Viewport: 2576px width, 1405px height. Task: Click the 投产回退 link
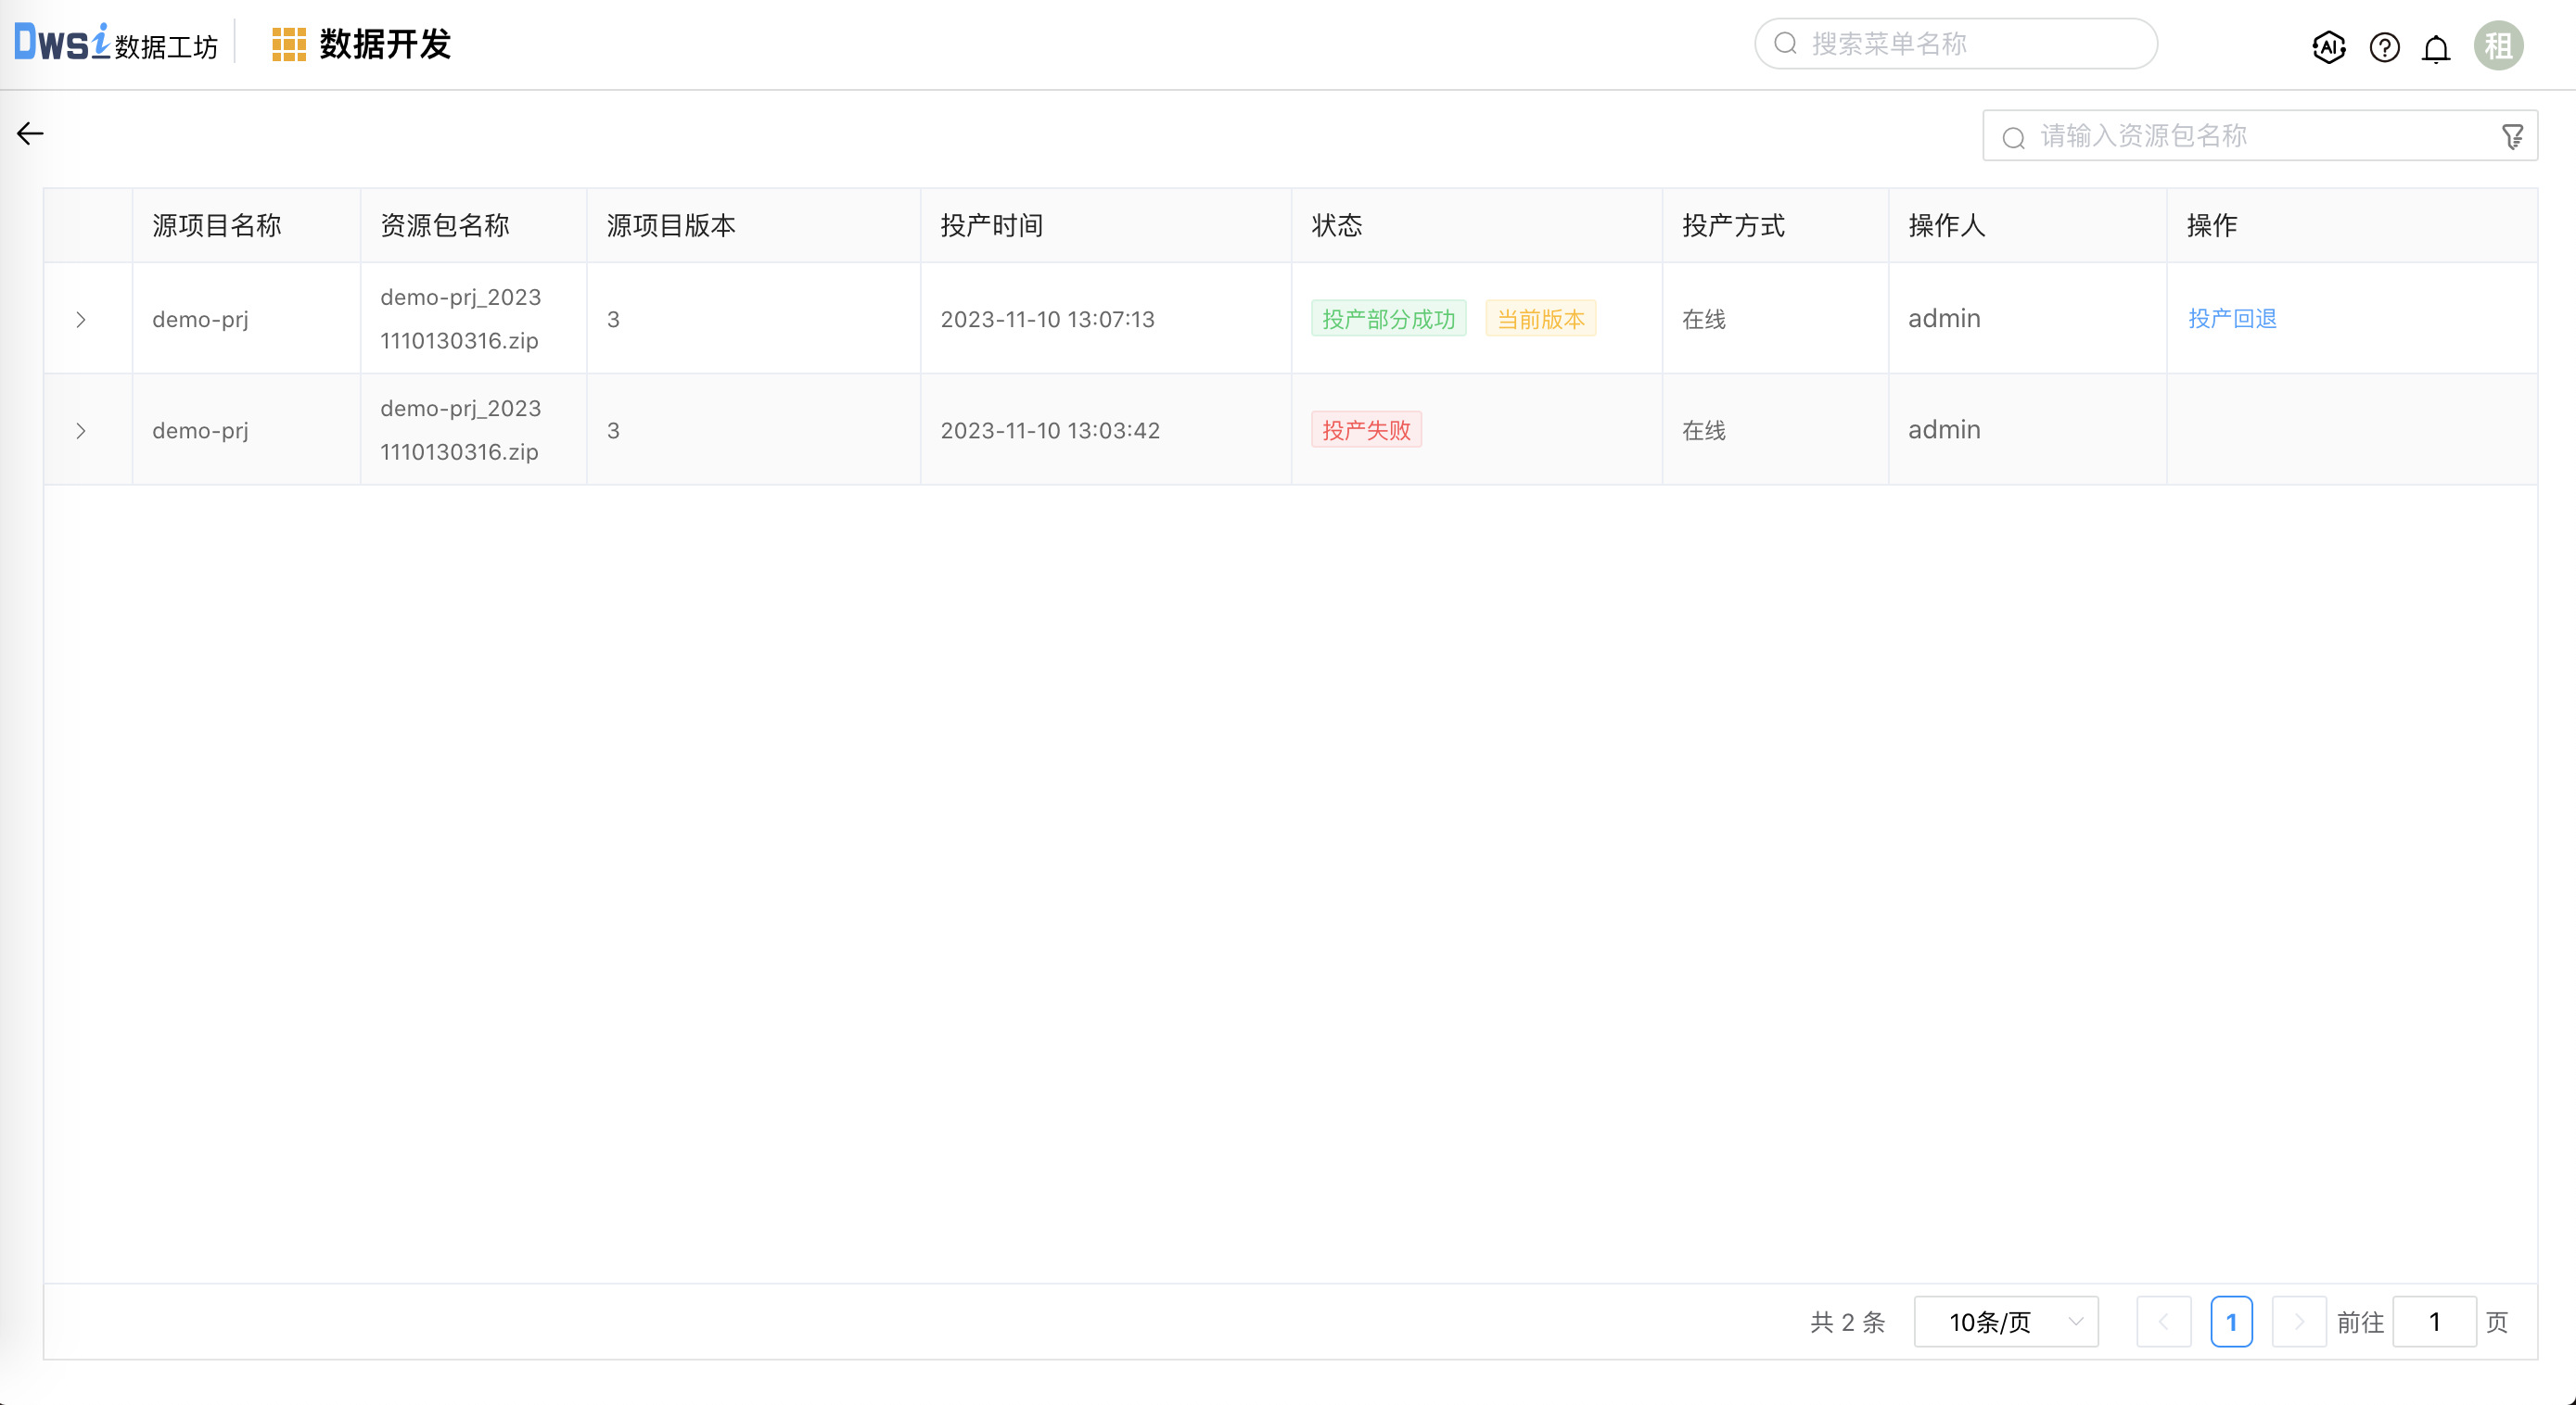click(x=2232, y=319)
